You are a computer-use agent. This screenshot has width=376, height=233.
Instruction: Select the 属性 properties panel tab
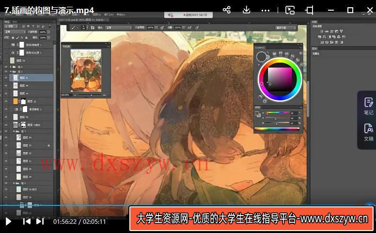[314, 48]
